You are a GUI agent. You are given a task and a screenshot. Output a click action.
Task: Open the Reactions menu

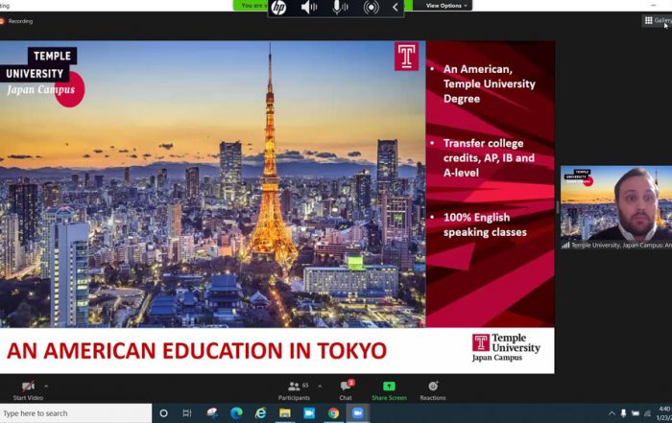click(433, 391)
